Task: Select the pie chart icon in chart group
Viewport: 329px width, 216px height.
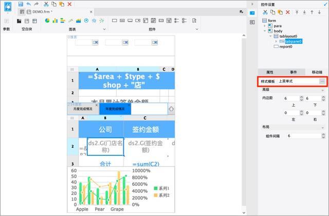Action: coord(47,21)
